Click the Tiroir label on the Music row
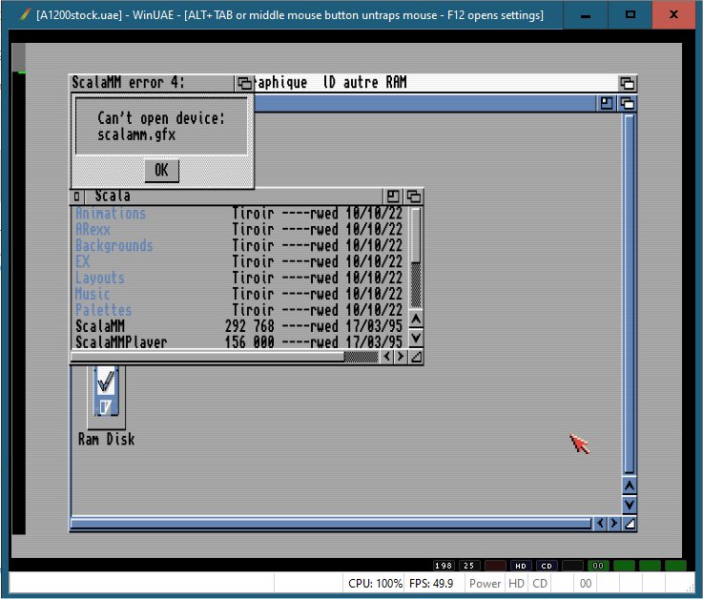 coord(253,294)
